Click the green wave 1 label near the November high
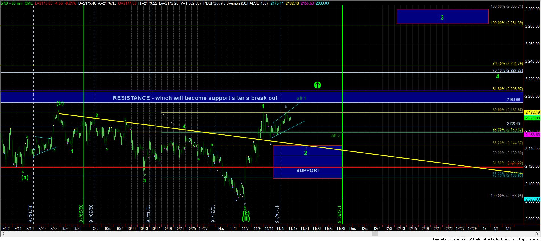 pos(263,106)
